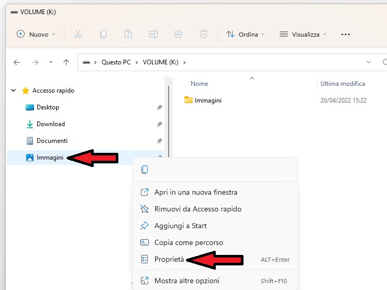The image size is (387, 290).
Task: Click the copy icon in context menu
Action: point(145,170)
